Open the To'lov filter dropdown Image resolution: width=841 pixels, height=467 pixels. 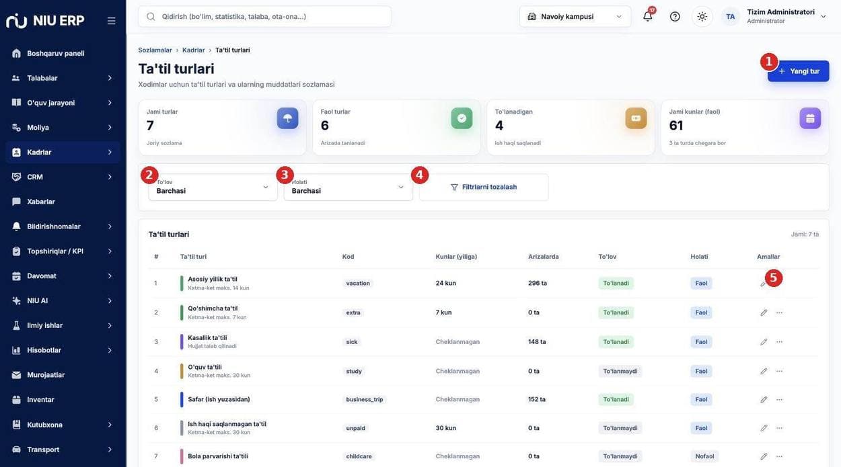(213, 187)
